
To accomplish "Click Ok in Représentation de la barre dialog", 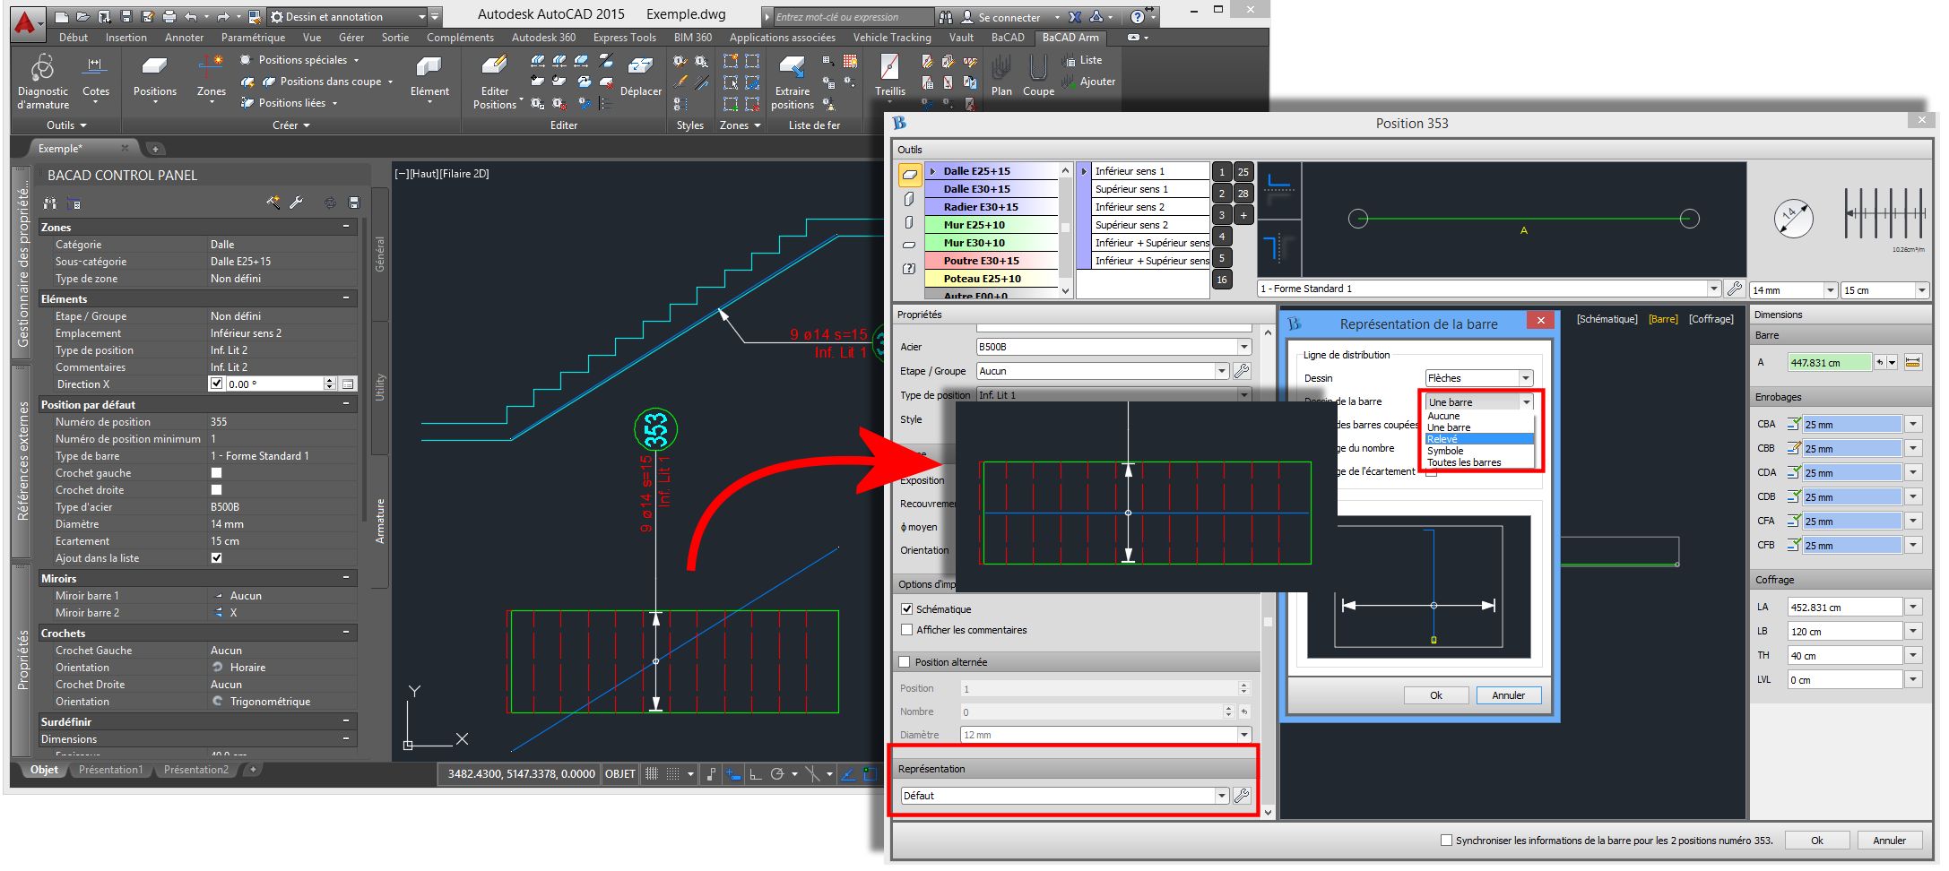I will tap(1436, 695).
